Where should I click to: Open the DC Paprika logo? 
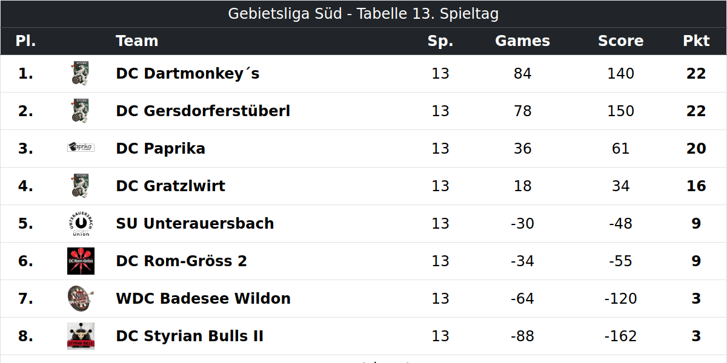coord(81,147)
